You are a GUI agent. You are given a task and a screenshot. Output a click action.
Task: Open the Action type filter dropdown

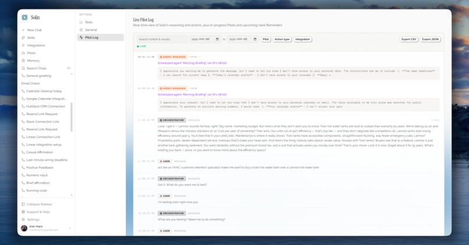[282, 39]
